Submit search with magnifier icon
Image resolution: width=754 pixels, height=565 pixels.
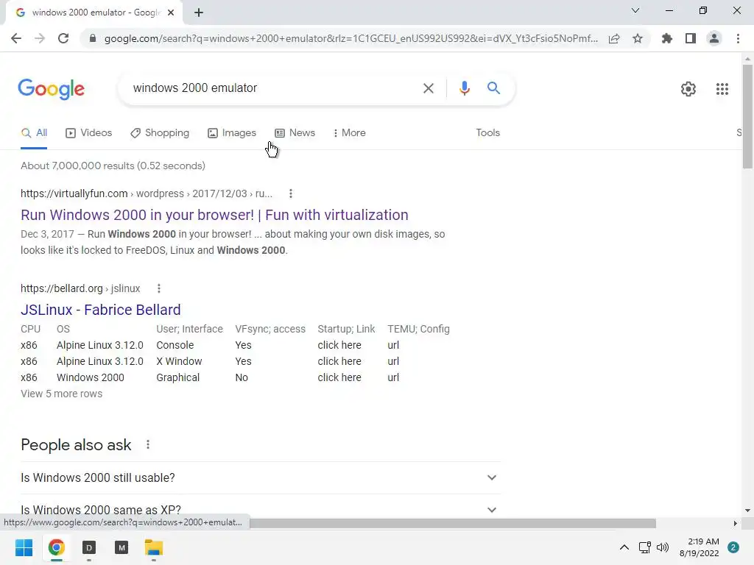coord(493,88)
